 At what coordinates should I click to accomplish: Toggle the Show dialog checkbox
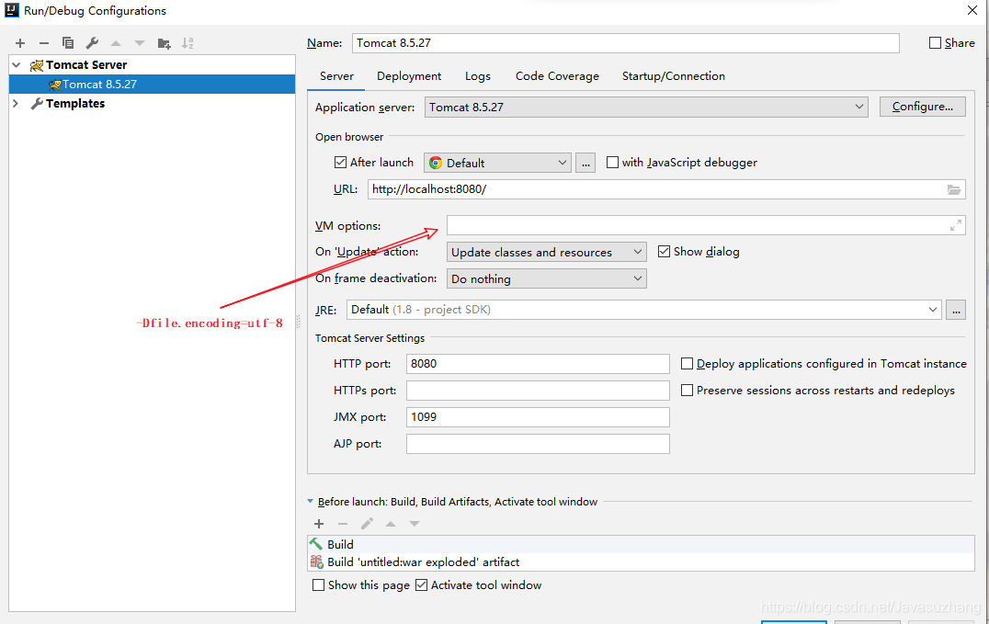[664, 251]
